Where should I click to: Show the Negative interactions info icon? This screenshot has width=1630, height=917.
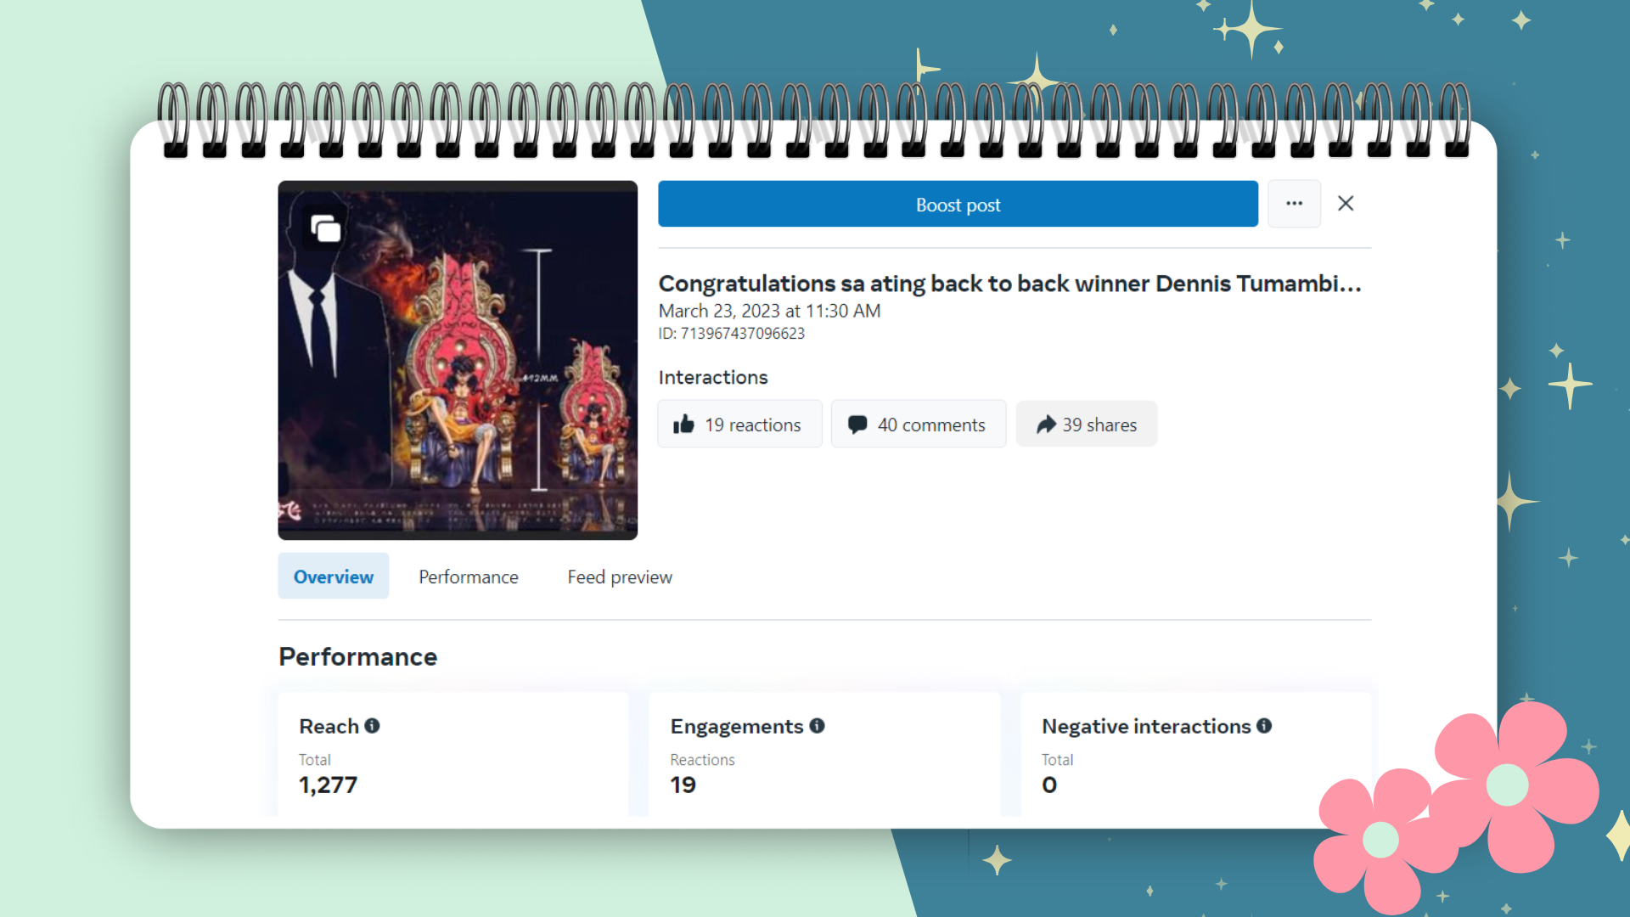1264,726
